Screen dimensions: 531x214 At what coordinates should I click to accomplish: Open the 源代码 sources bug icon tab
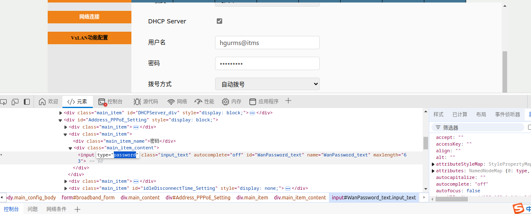coord(146,102)
